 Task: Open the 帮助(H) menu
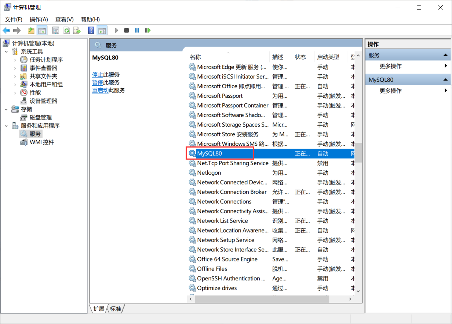point(90,19)
